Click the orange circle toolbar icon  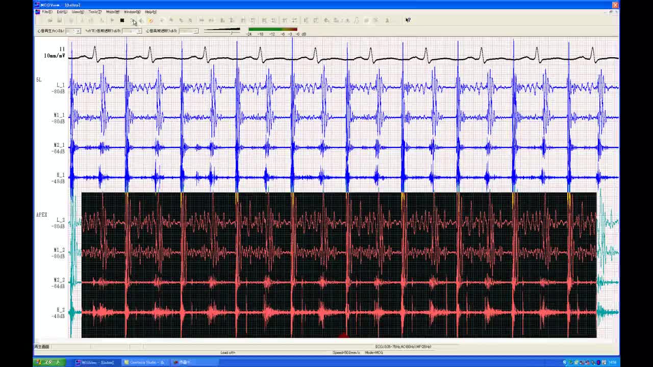point(150,20)
